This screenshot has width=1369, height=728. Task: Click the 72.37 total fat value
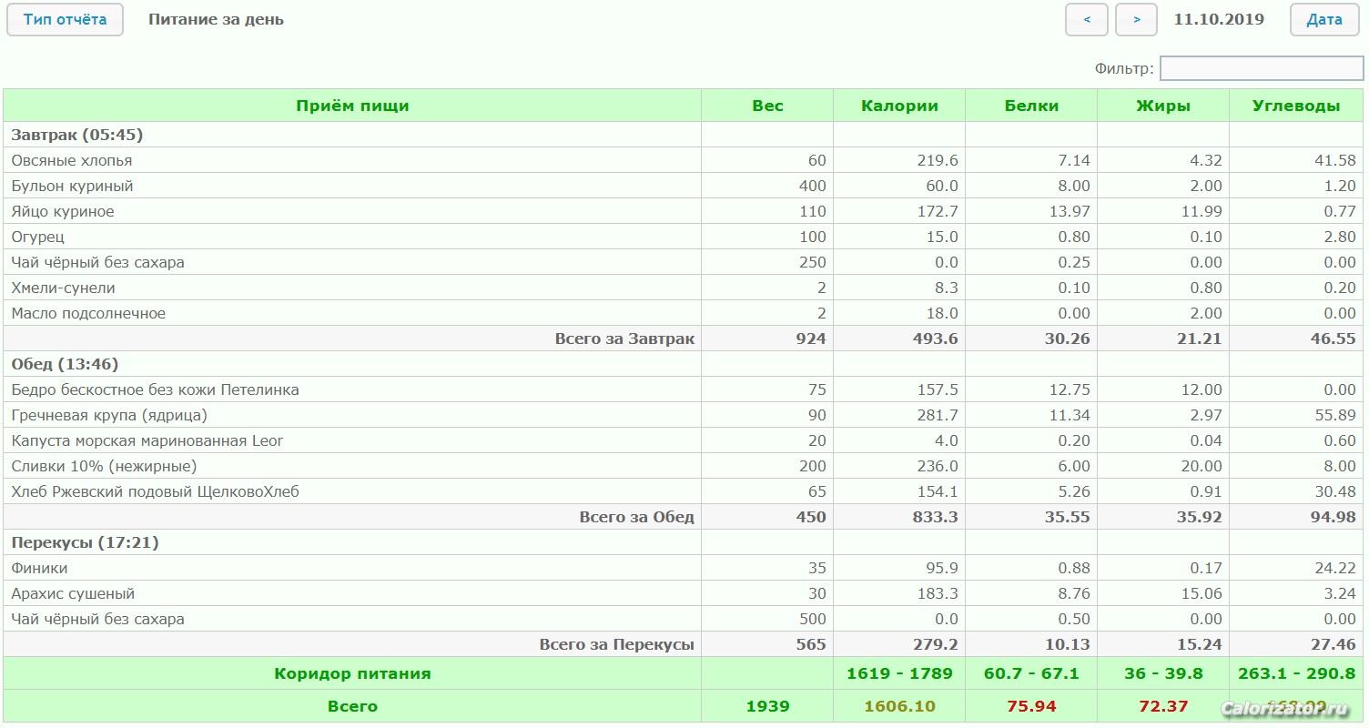1163,706
